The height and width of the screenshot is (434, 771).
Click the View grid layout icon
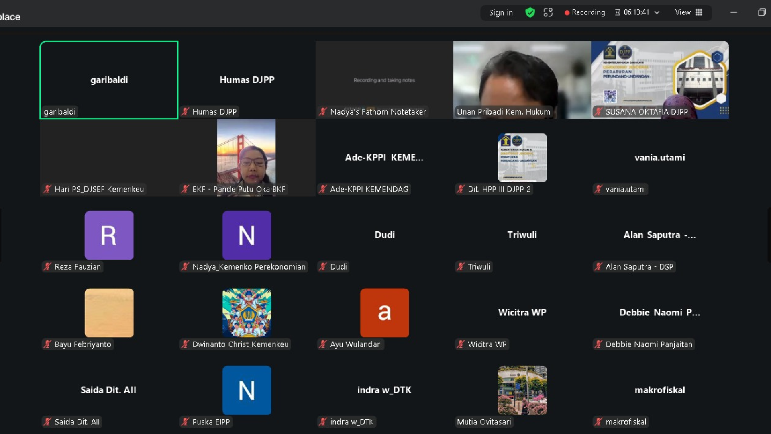coord(699,12)
